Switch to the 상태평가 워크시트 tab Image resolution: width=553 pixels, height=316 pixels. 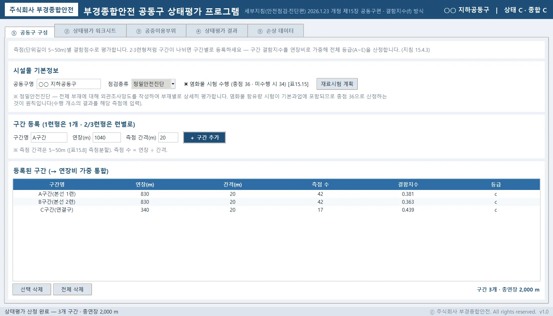click(90, 31)
